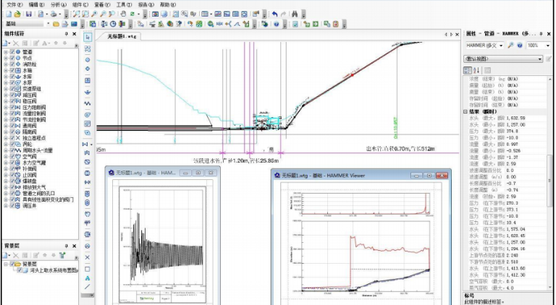Select the periodic head-flow wave tool

click(88, 103)
